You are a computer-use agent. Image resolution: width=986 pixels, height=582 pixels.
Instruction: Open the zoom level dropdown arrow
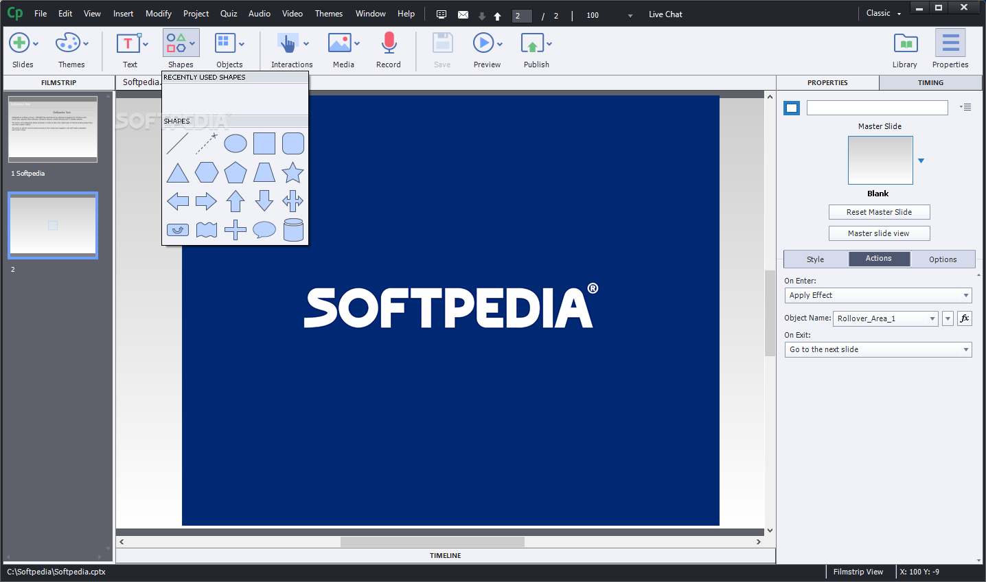pyautogui.click(x=630, y=16)
